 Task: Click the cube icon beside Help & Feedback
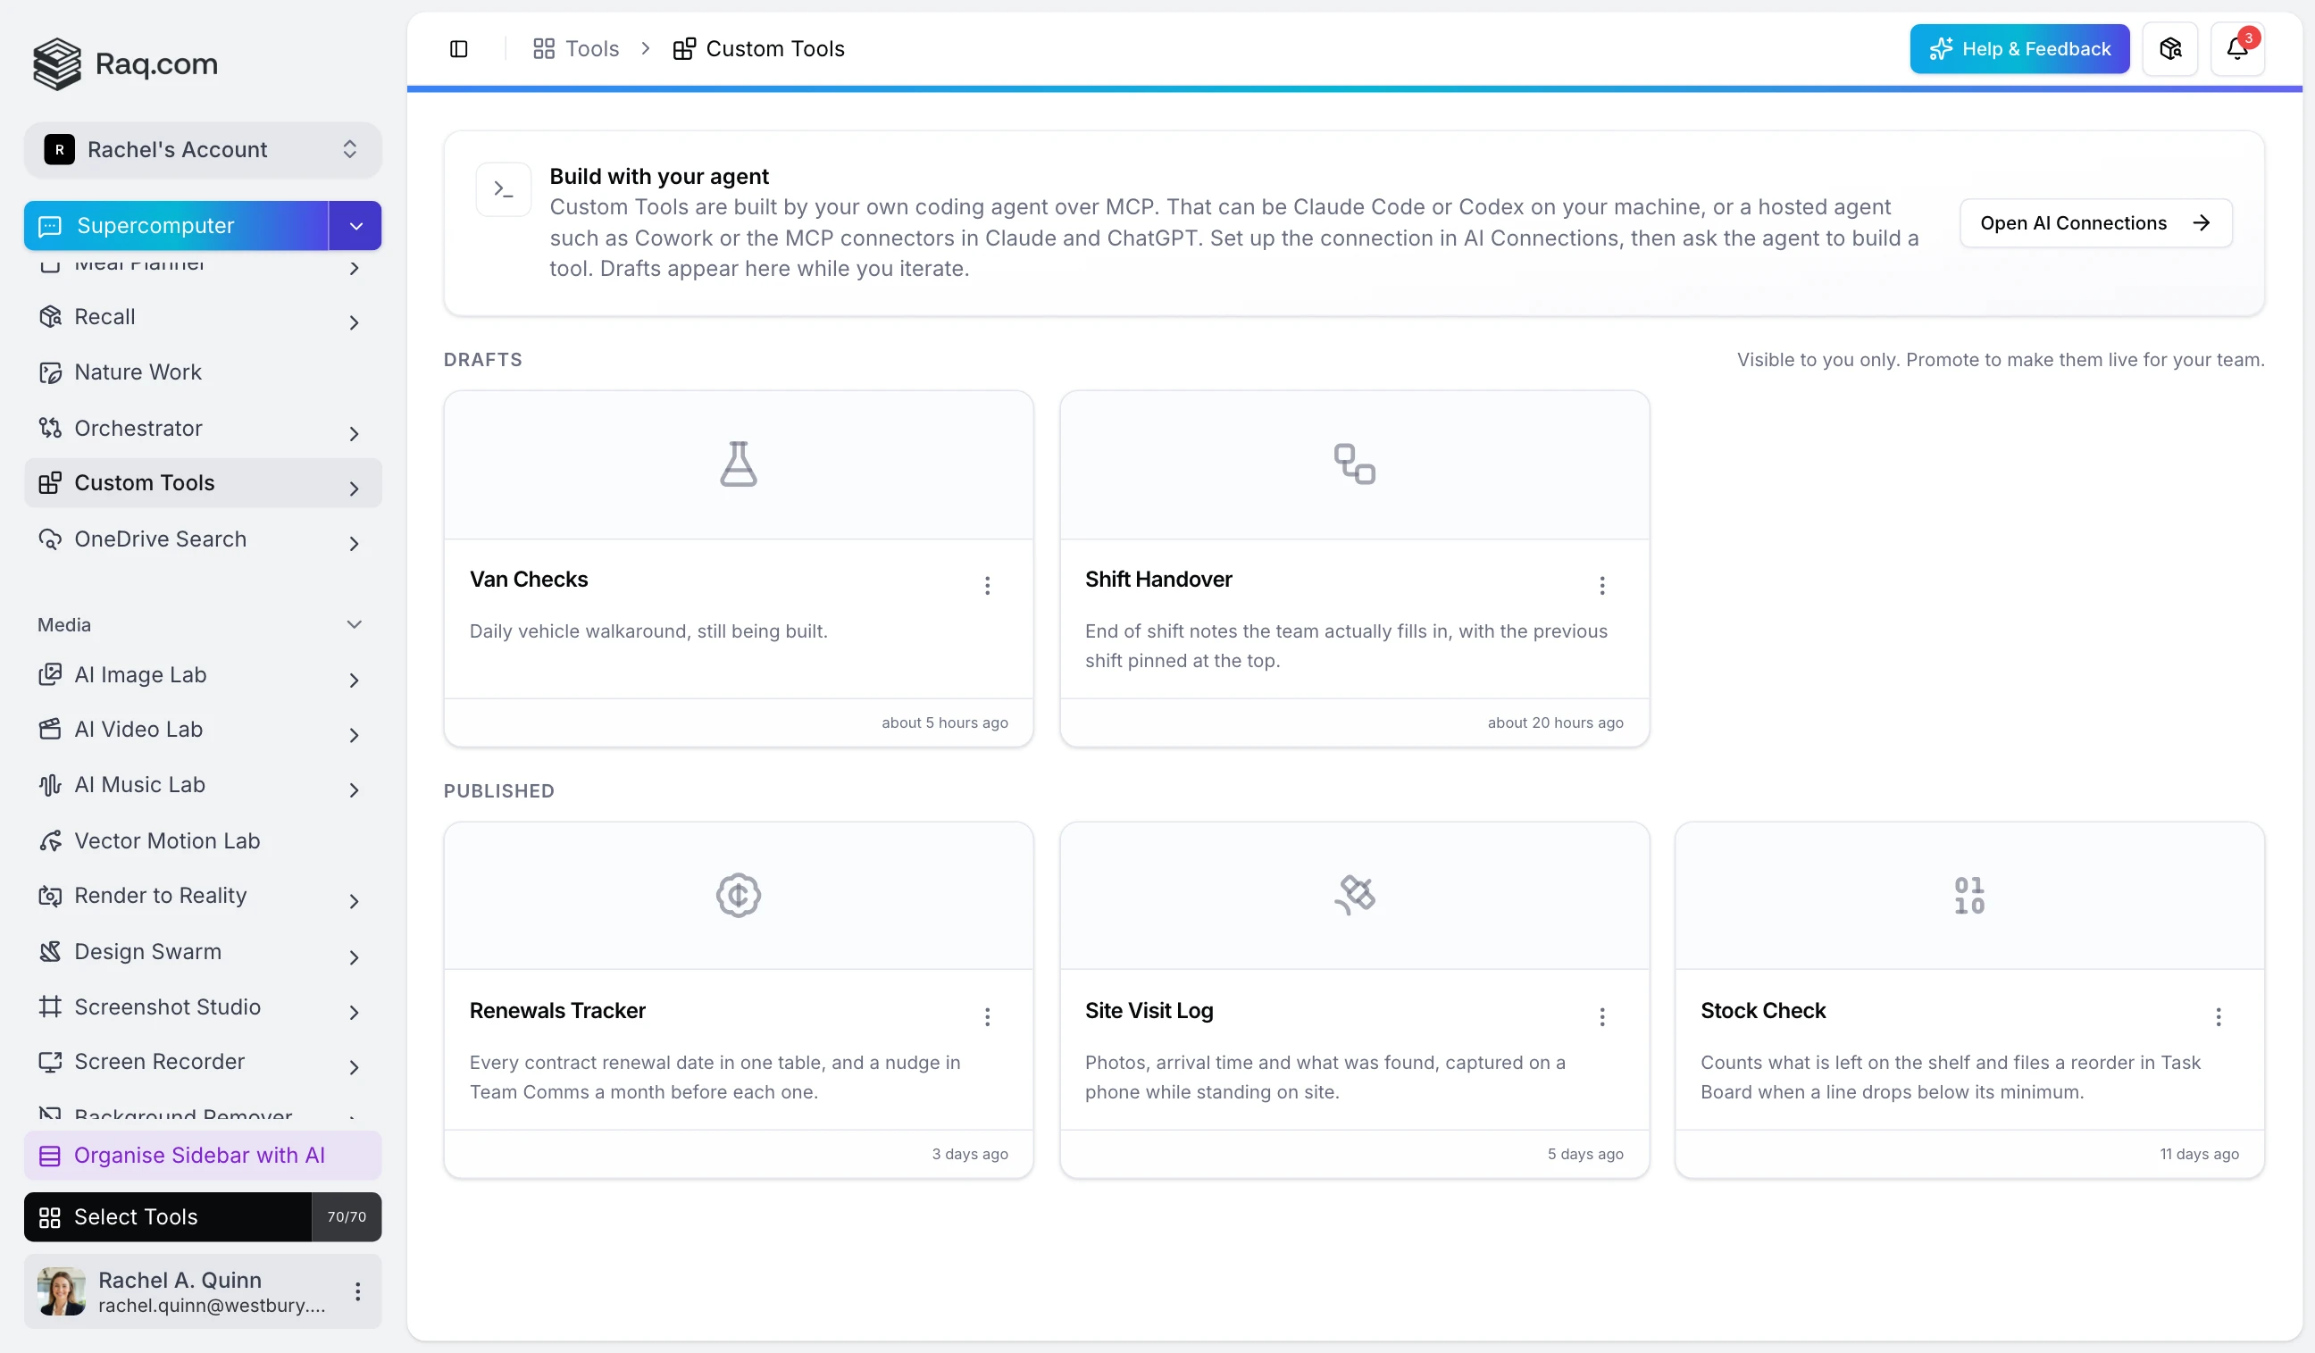pyautogui.click(x=2169, y=49)
